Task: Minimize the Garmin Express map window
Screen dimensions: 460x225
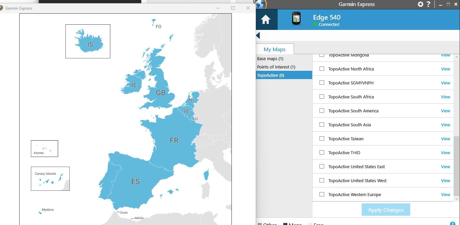Action: point(218,8)
